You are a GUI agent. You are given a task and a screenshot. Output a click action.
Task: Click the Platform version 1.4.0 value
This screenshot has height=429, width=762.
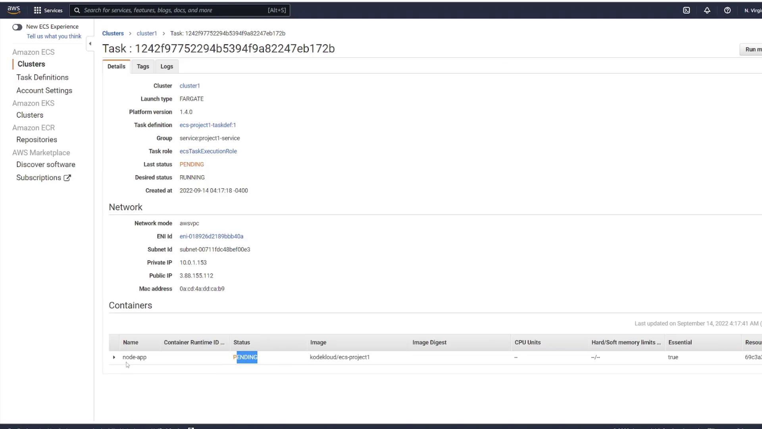186,112
